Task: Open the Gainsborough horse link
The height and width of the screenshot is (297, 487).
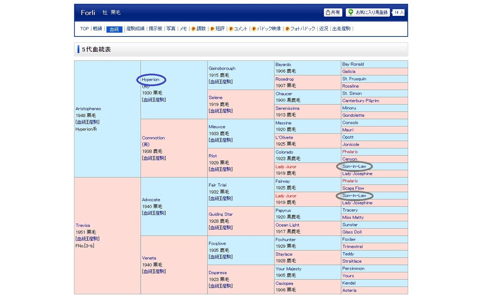Action: coord(222,68)
